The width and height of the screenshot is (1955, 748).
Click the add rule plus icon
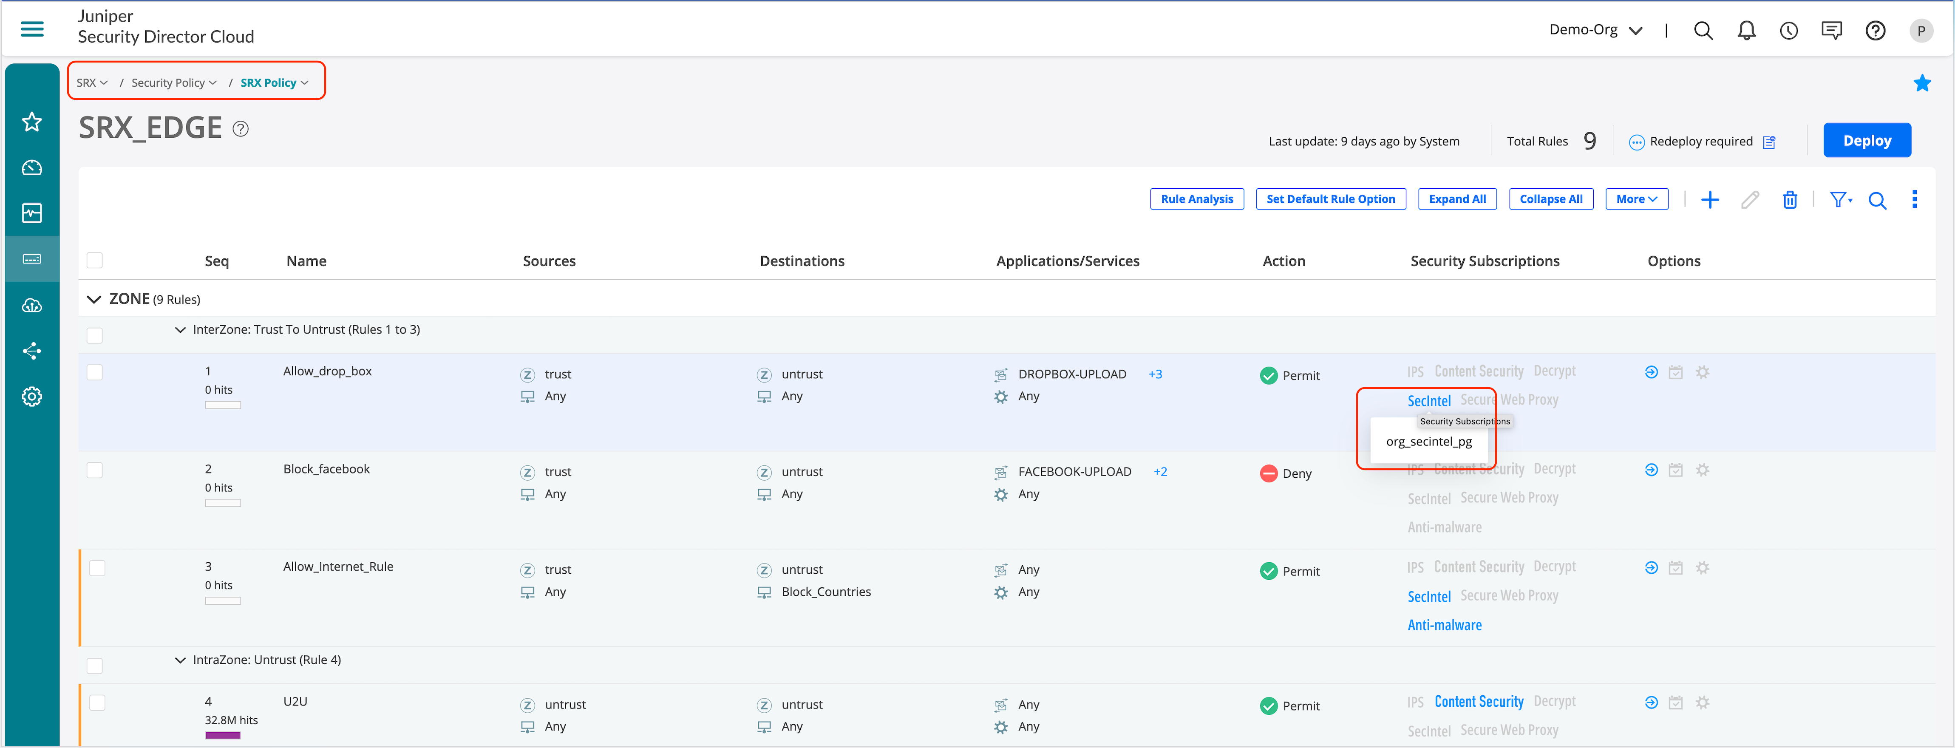(1710, 200)
